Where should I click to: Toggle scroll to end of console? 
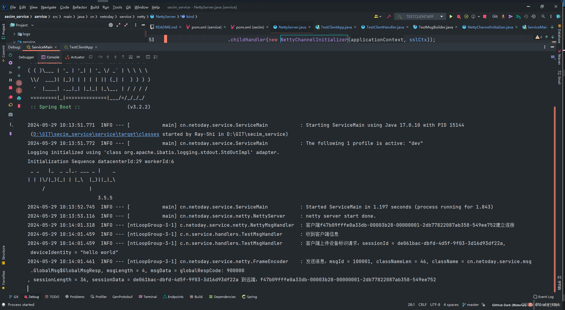coord(19,91)
